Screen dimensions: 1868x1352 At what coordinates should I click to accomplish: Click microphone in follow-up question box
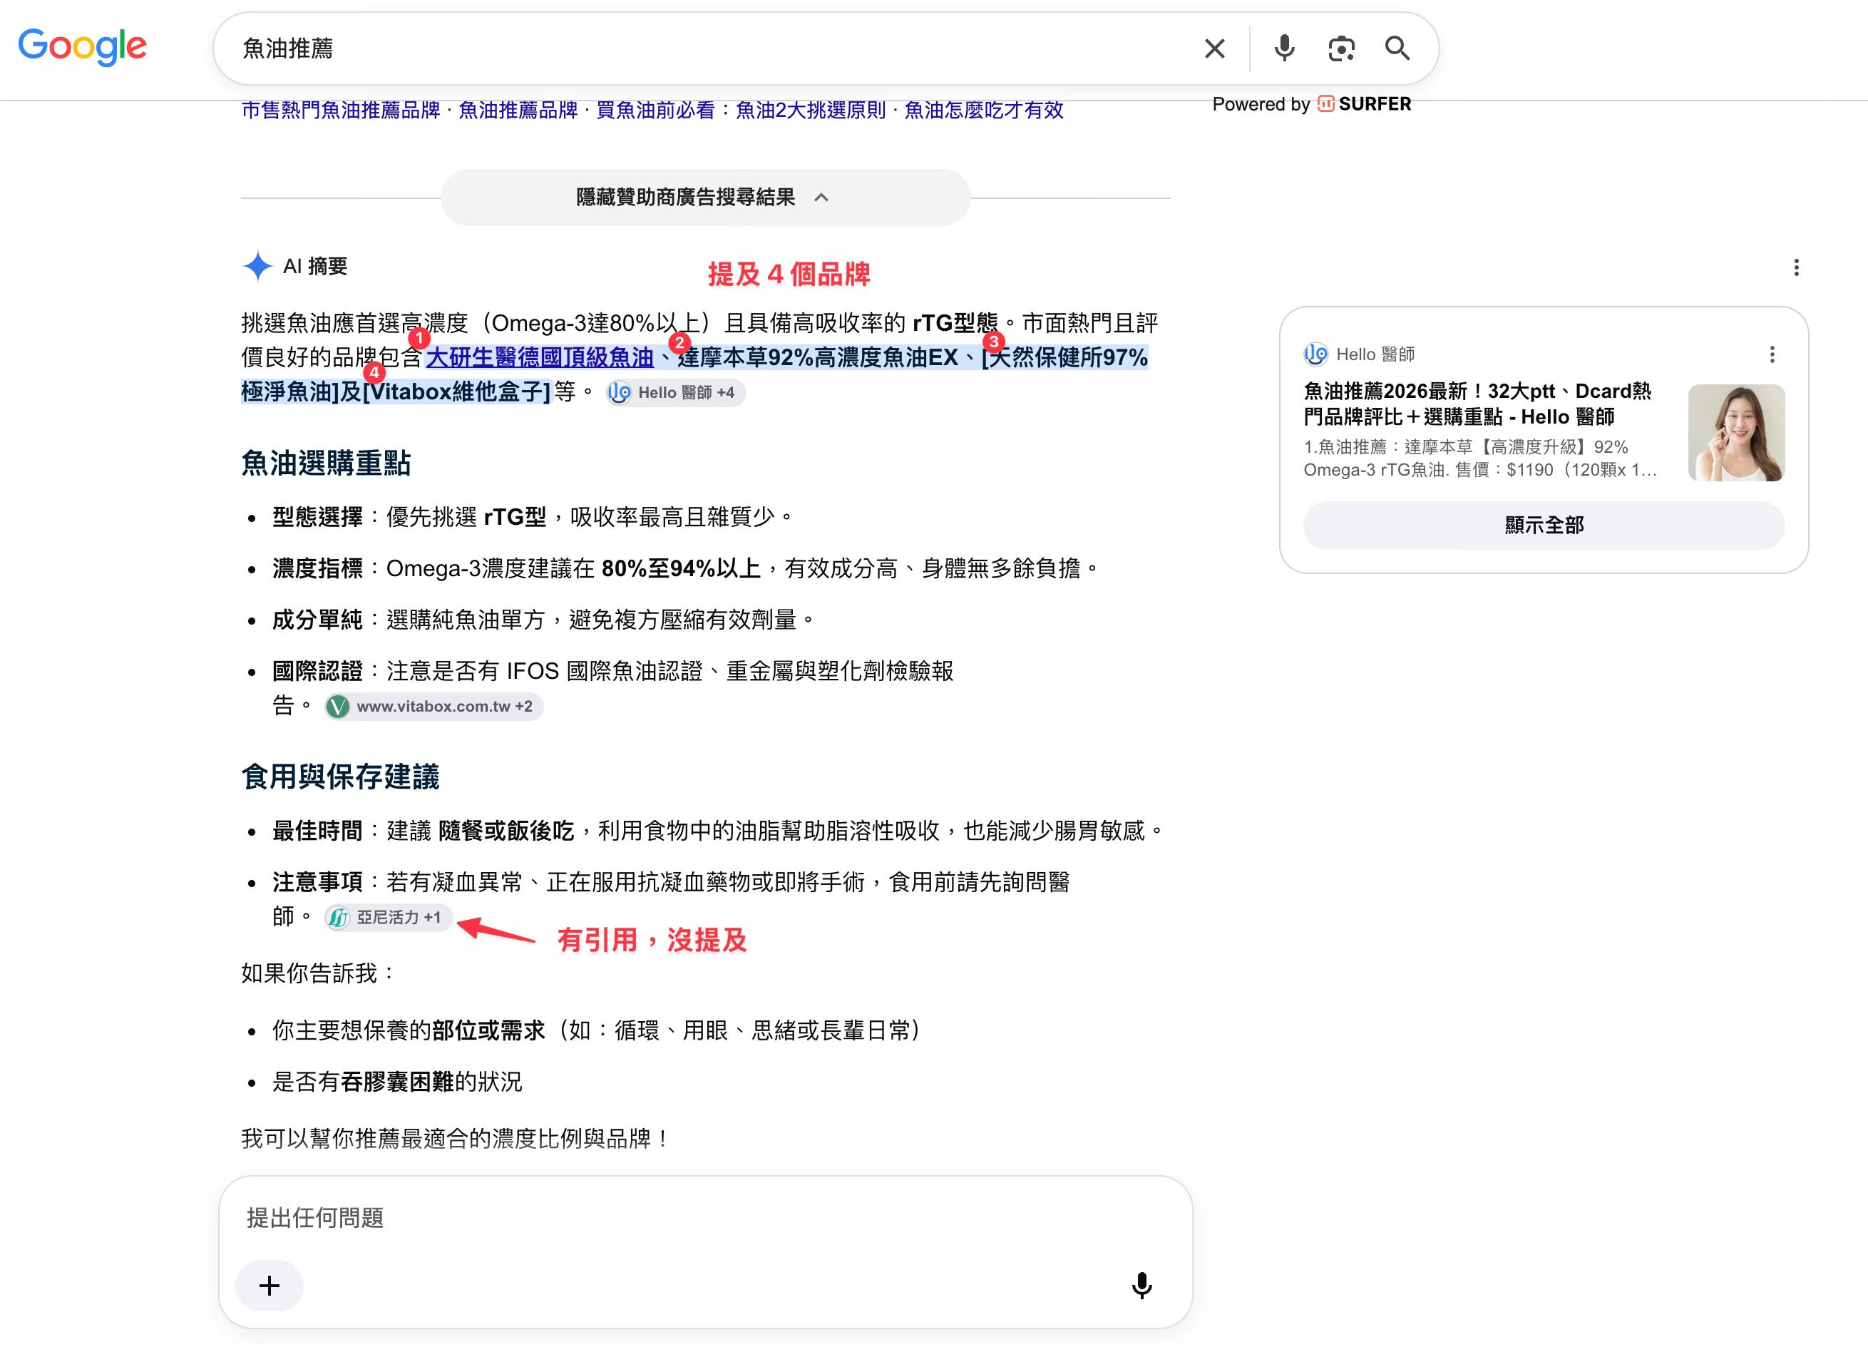(x=1141, y=1286)
